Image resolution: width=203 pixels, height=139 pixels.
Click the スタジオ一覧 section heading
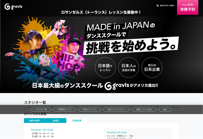pos(35,102)
